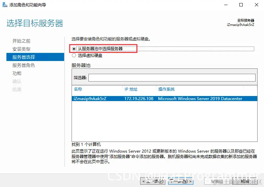264x187 pixels.
Task: Open the 开始之前 wizard step
Action: click(21, 41)
